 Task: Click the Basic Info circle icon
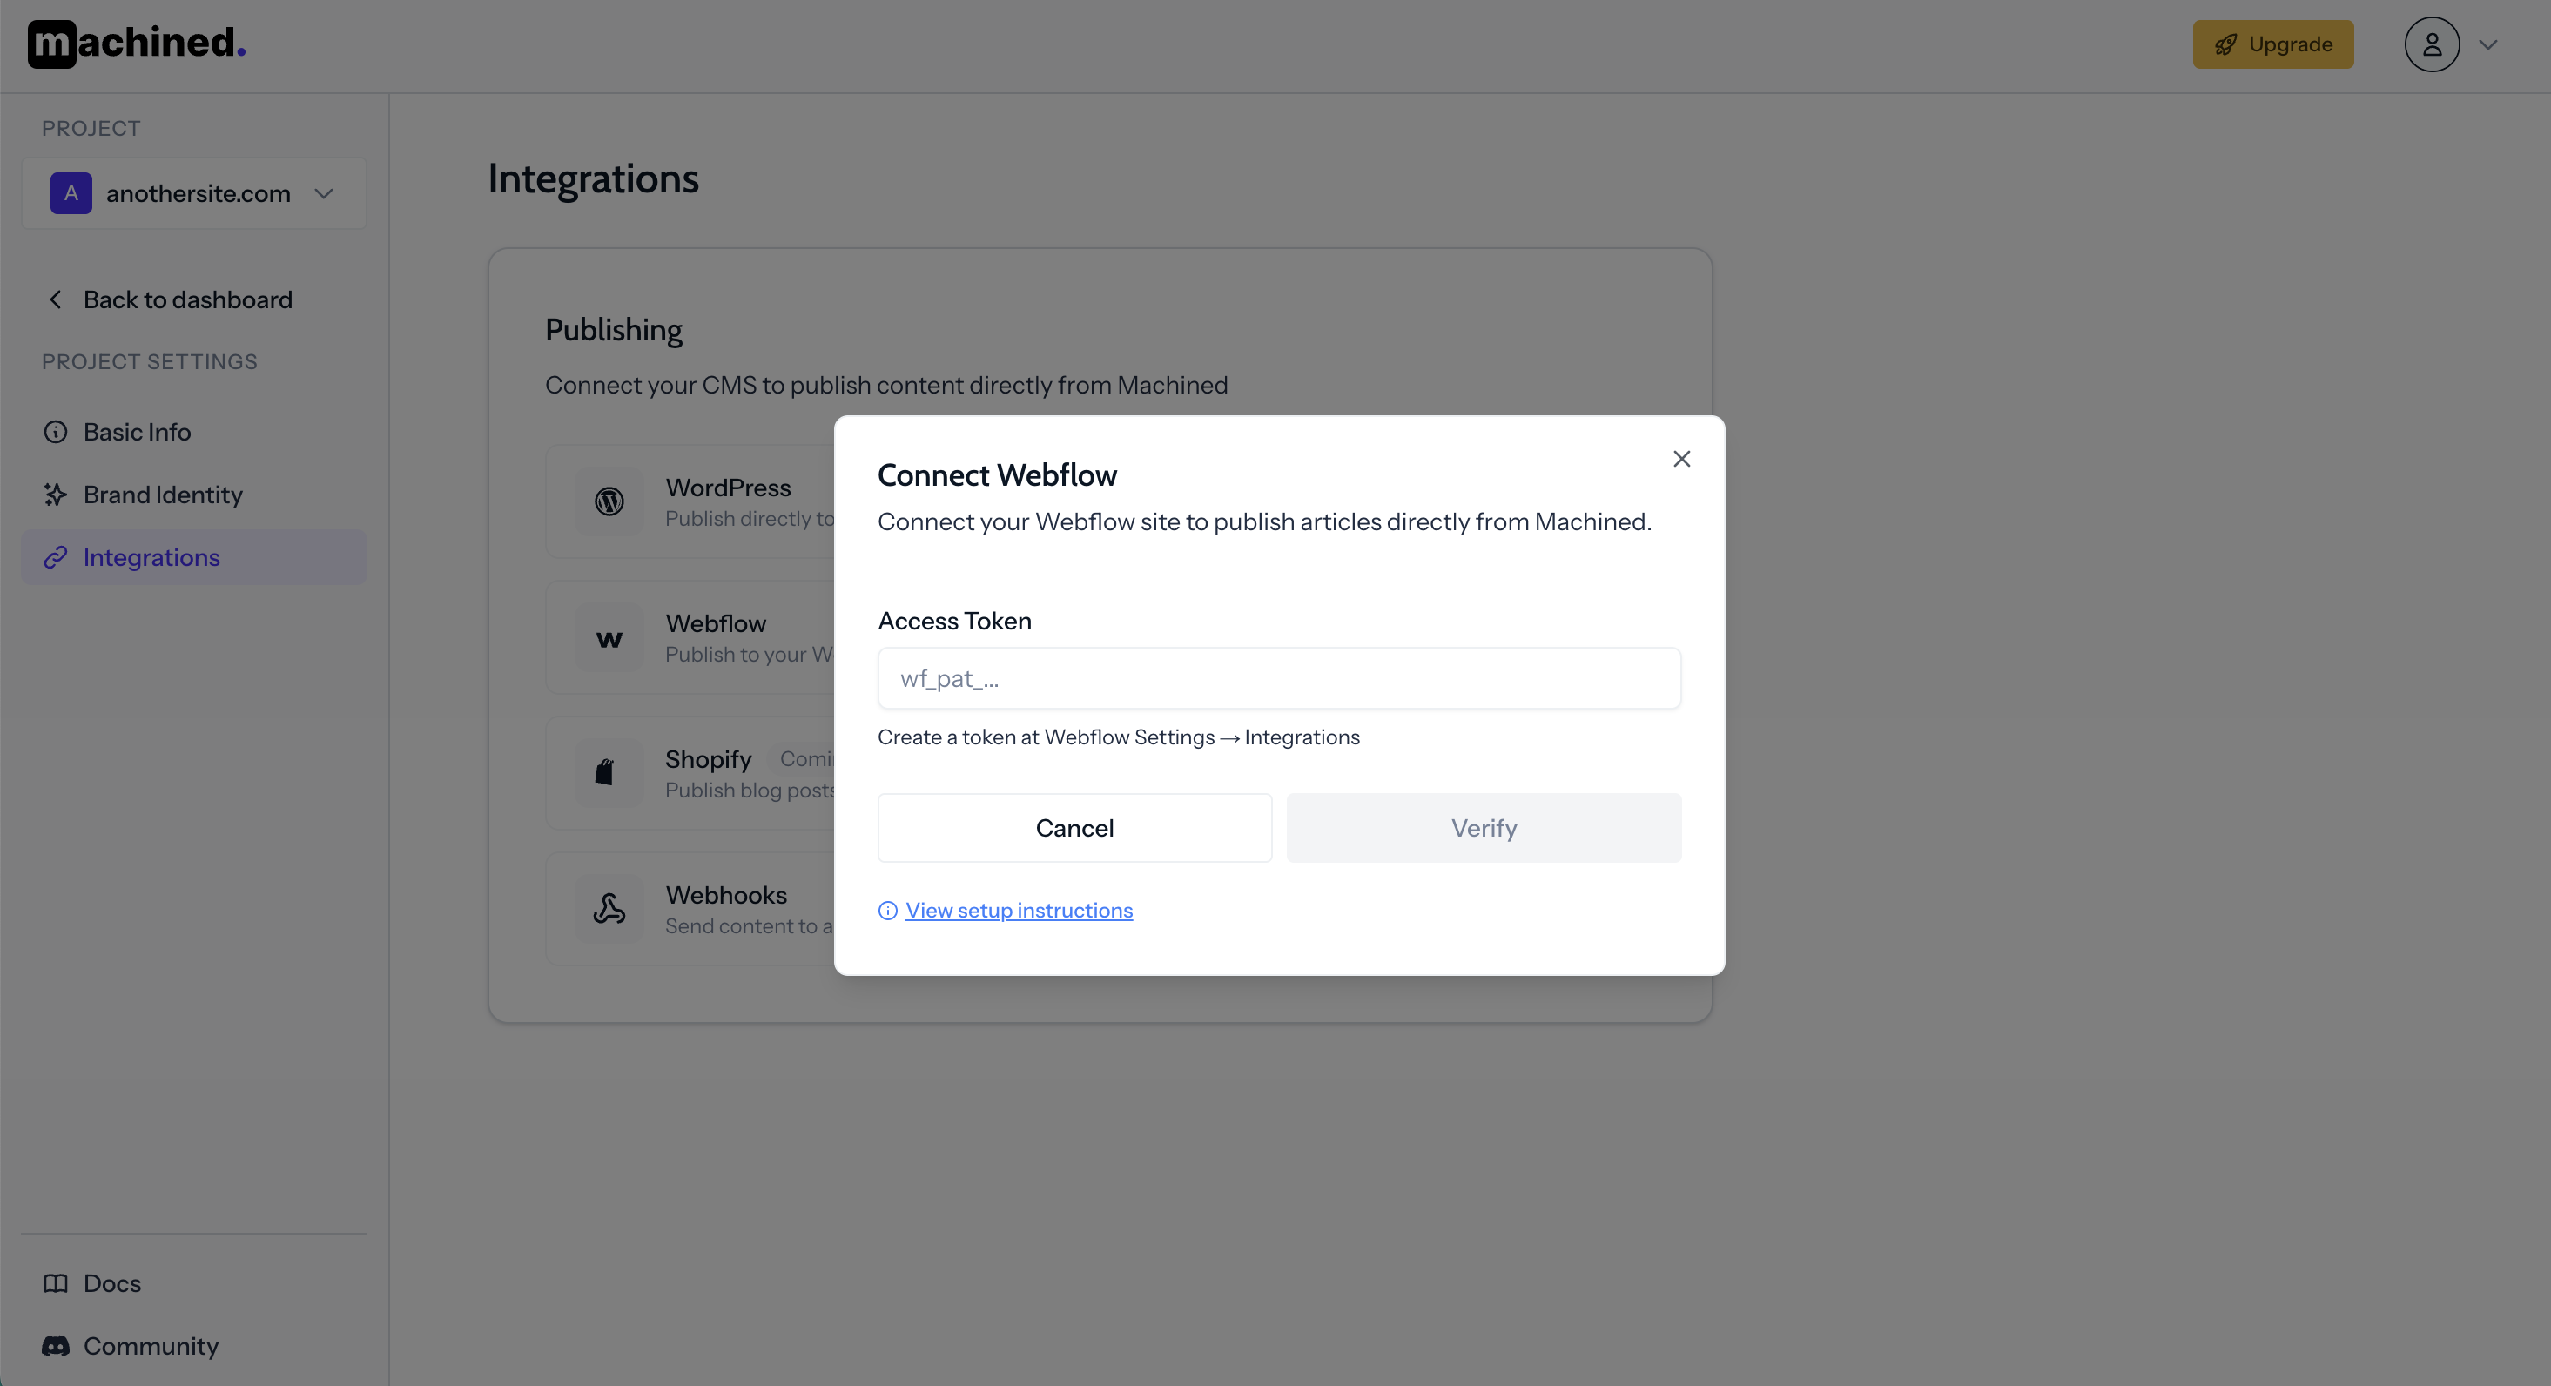point(56,432)
